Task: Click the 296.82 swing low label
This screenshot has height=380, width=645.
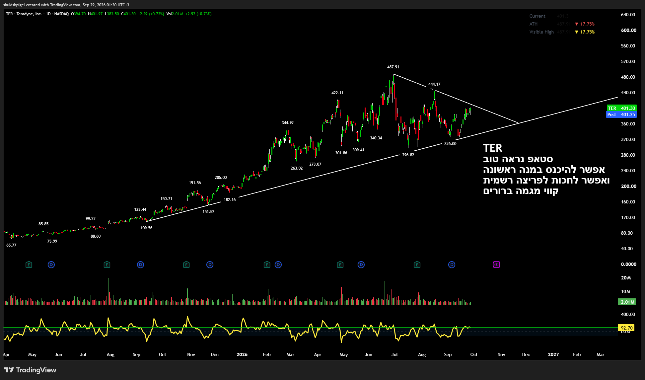Action: [x=408, y=155]
